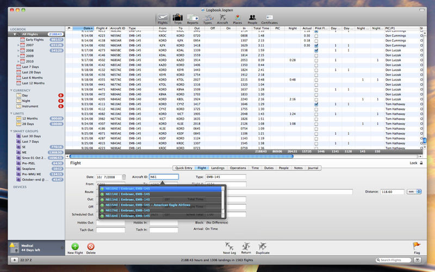Switch to the Quick Entry tab
Viewport: 435px width, 272px height.
click(x=183, y=168)
